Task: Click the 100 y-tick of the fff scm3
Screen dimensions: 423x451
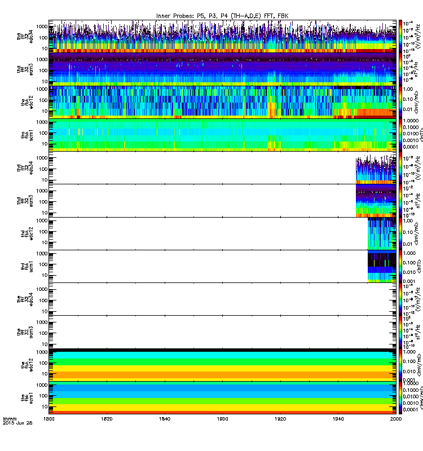Action: [x=43, y=333]
